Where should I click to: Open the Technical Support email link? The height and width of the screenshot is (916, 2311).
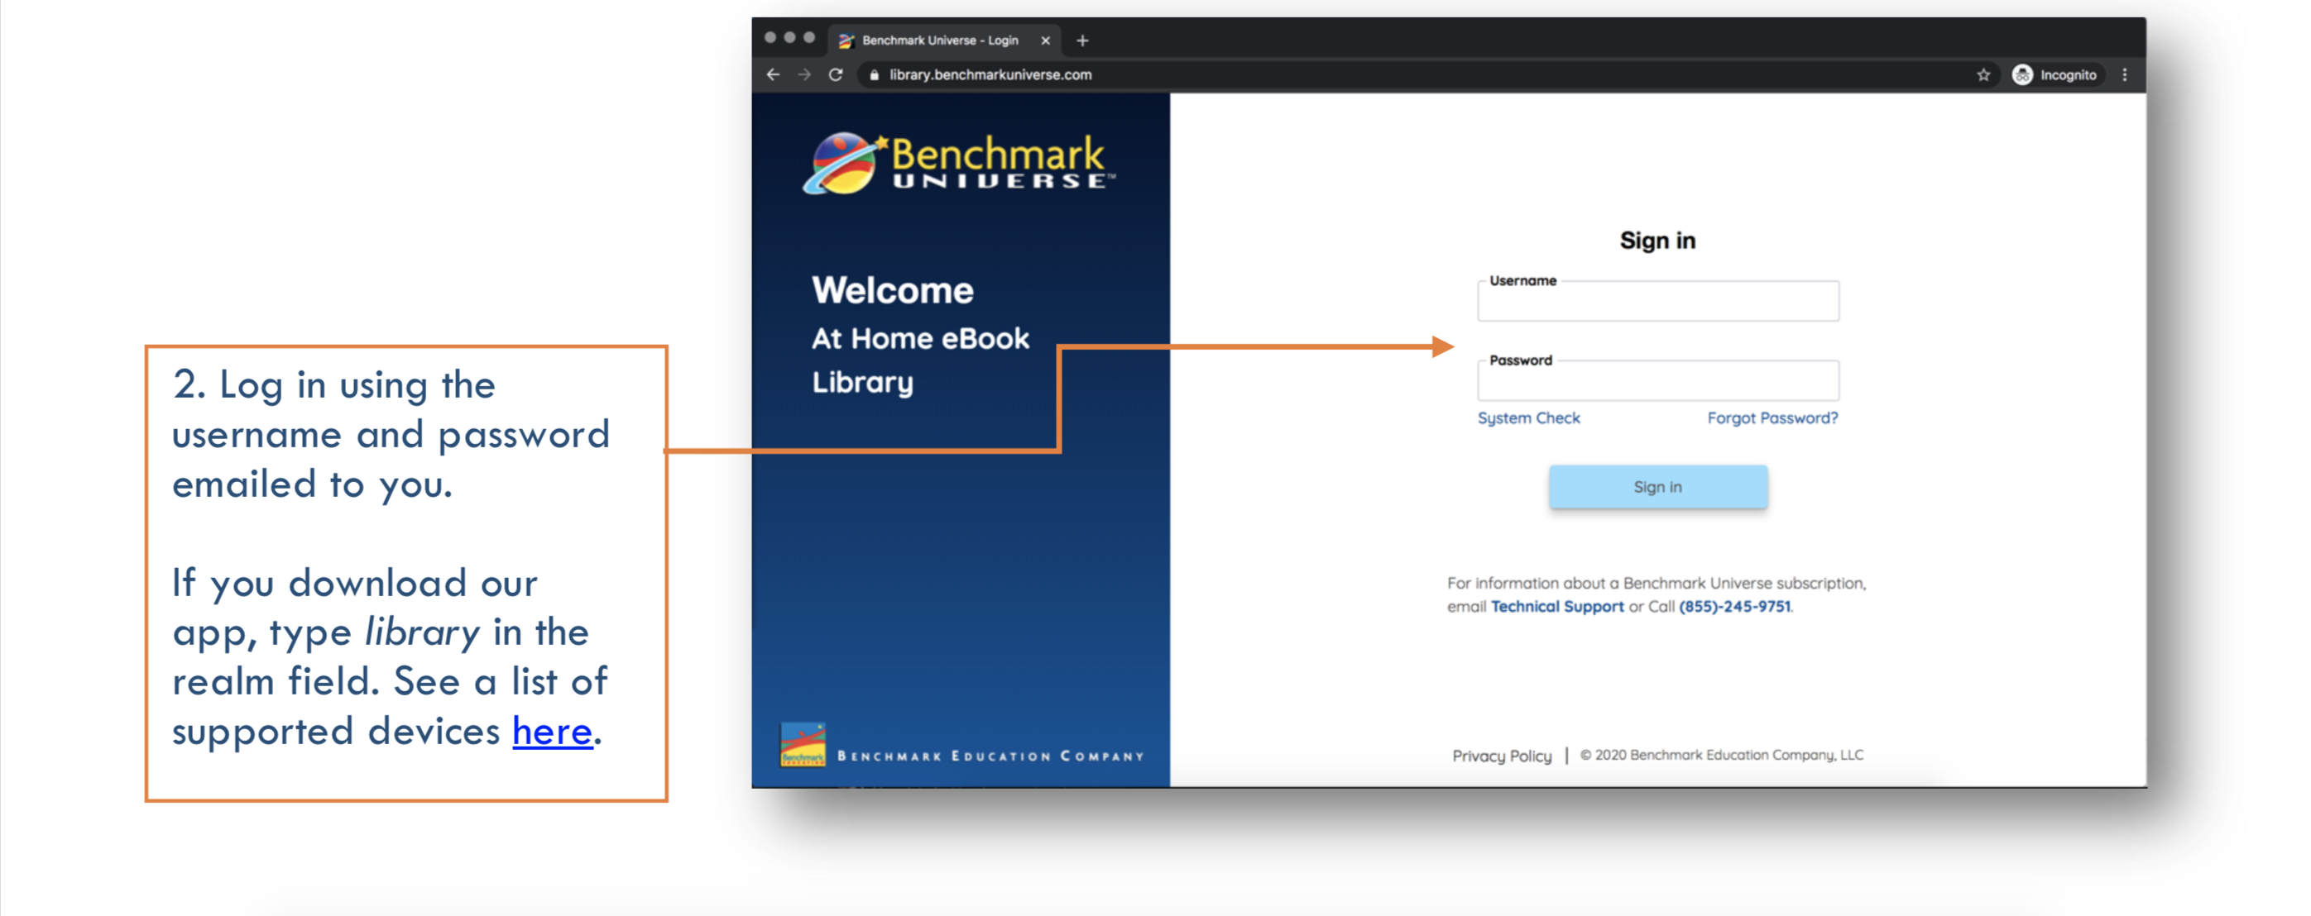pyautogui.click(x=1556, y=607)
